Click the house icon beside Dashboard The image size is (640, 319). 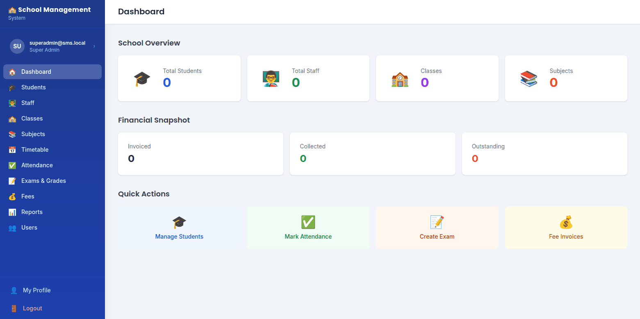click(x=12, y=72)
